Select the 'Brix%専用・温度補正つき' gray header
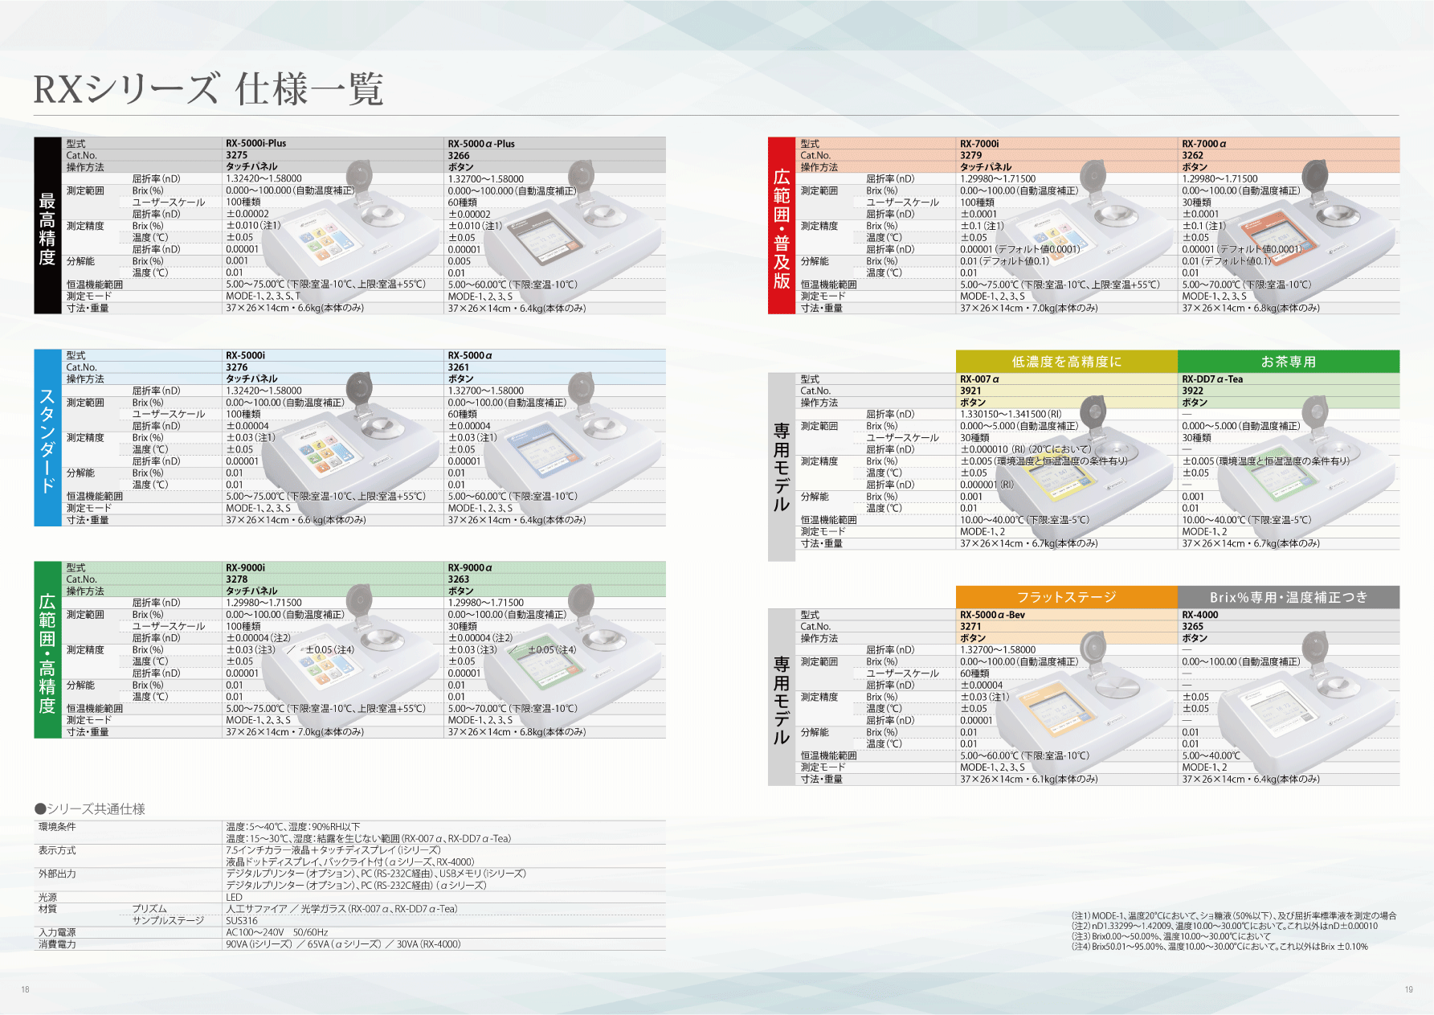Viewport: 1434px width, 1015px height. 1289,597
